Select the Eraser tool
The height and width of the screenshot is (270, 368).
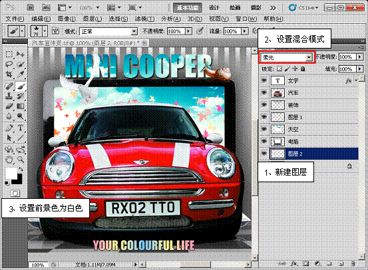(9, 106)
